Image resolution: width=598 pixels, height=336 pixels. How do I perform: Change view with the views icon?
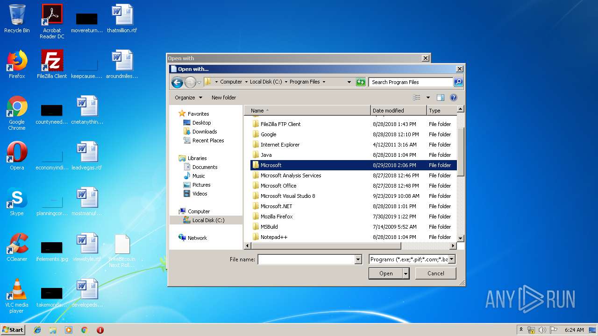click(417, 98)
